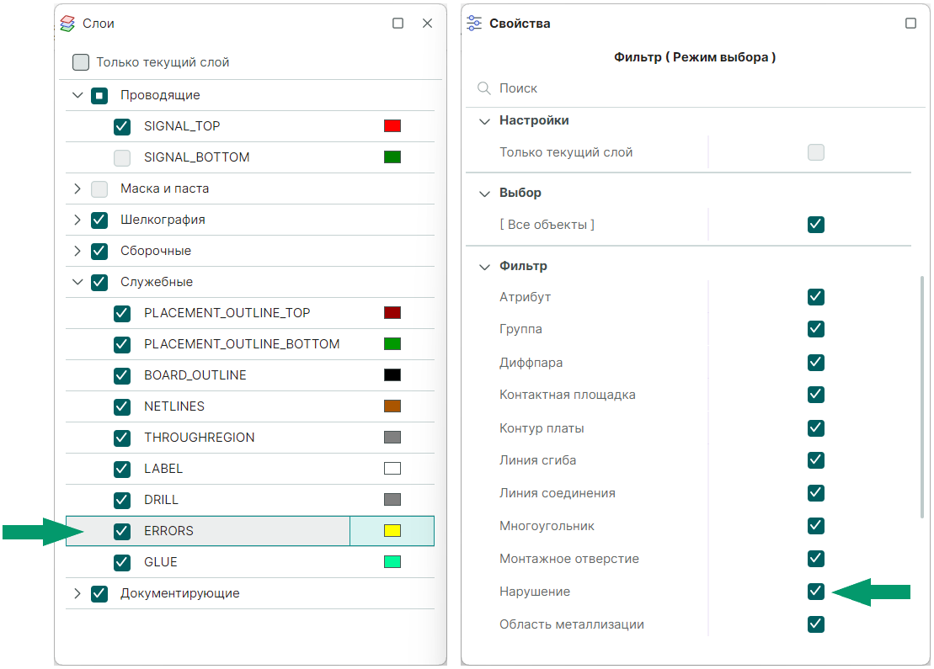This screenshot has height=669, width=934.
Task: Toggle the Нарушение filter checkbox
Action: (x=815, y=592)
